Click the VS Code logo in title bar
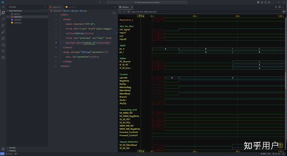Screen dimensions: 287x156 (2, 2)
